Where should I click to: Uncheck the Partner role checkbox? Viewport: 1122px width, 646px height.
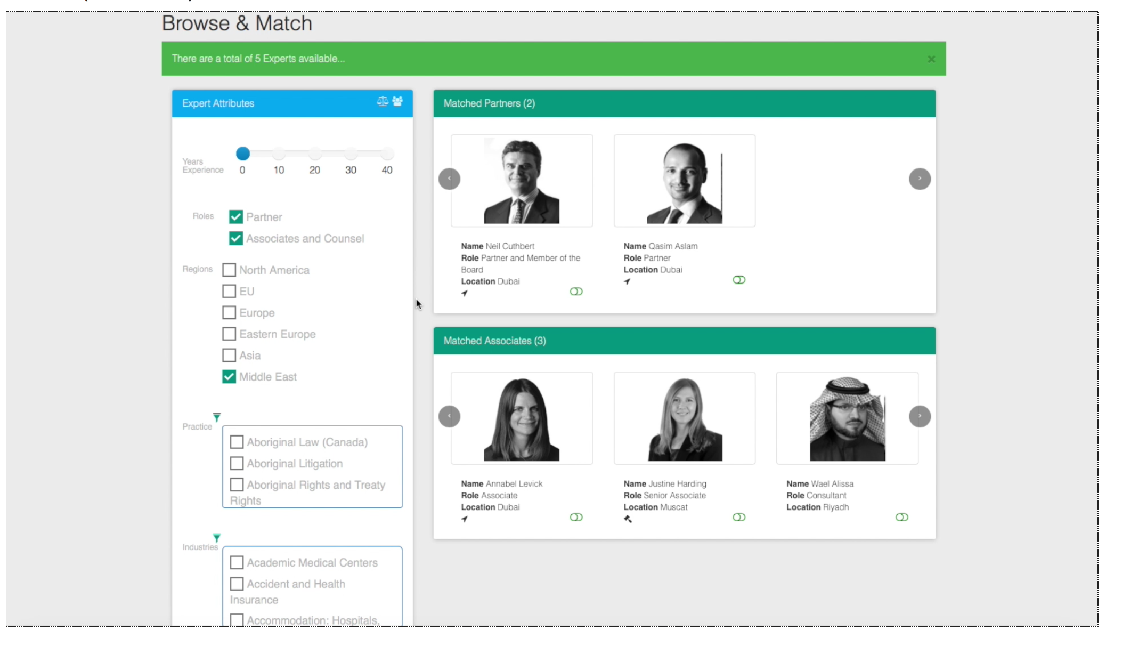(236, 217)
